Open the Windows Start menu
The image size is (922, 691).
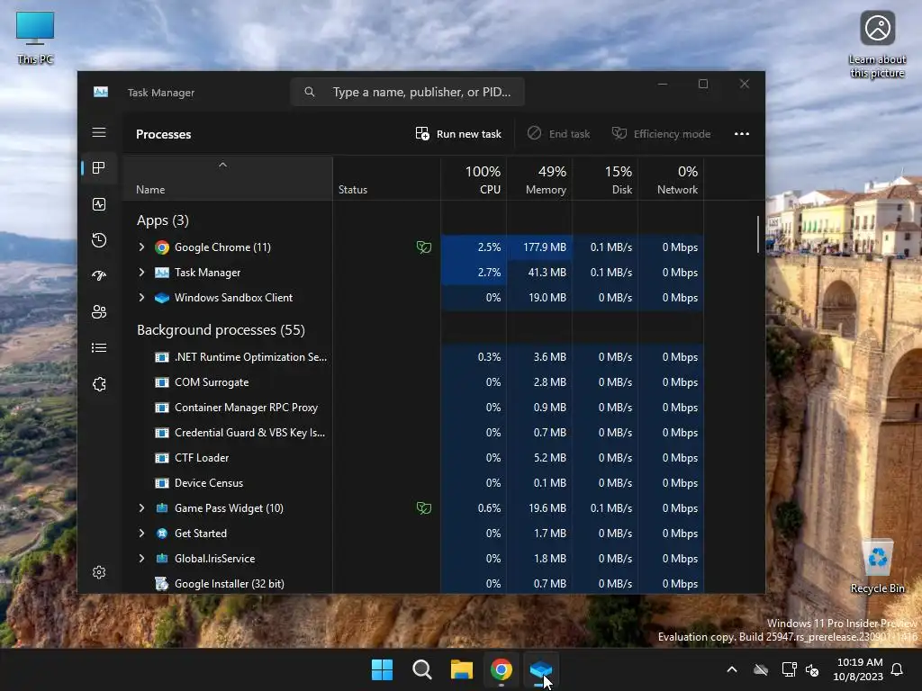[x=382, y=669]
